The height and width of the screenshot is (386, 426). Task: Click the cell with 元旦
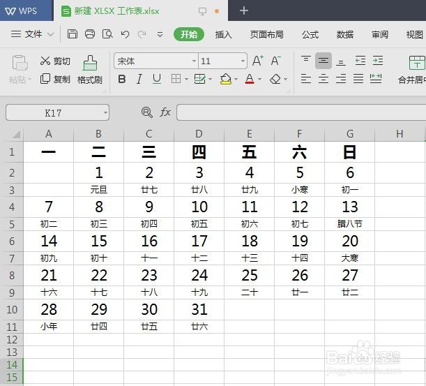point(98,190)
